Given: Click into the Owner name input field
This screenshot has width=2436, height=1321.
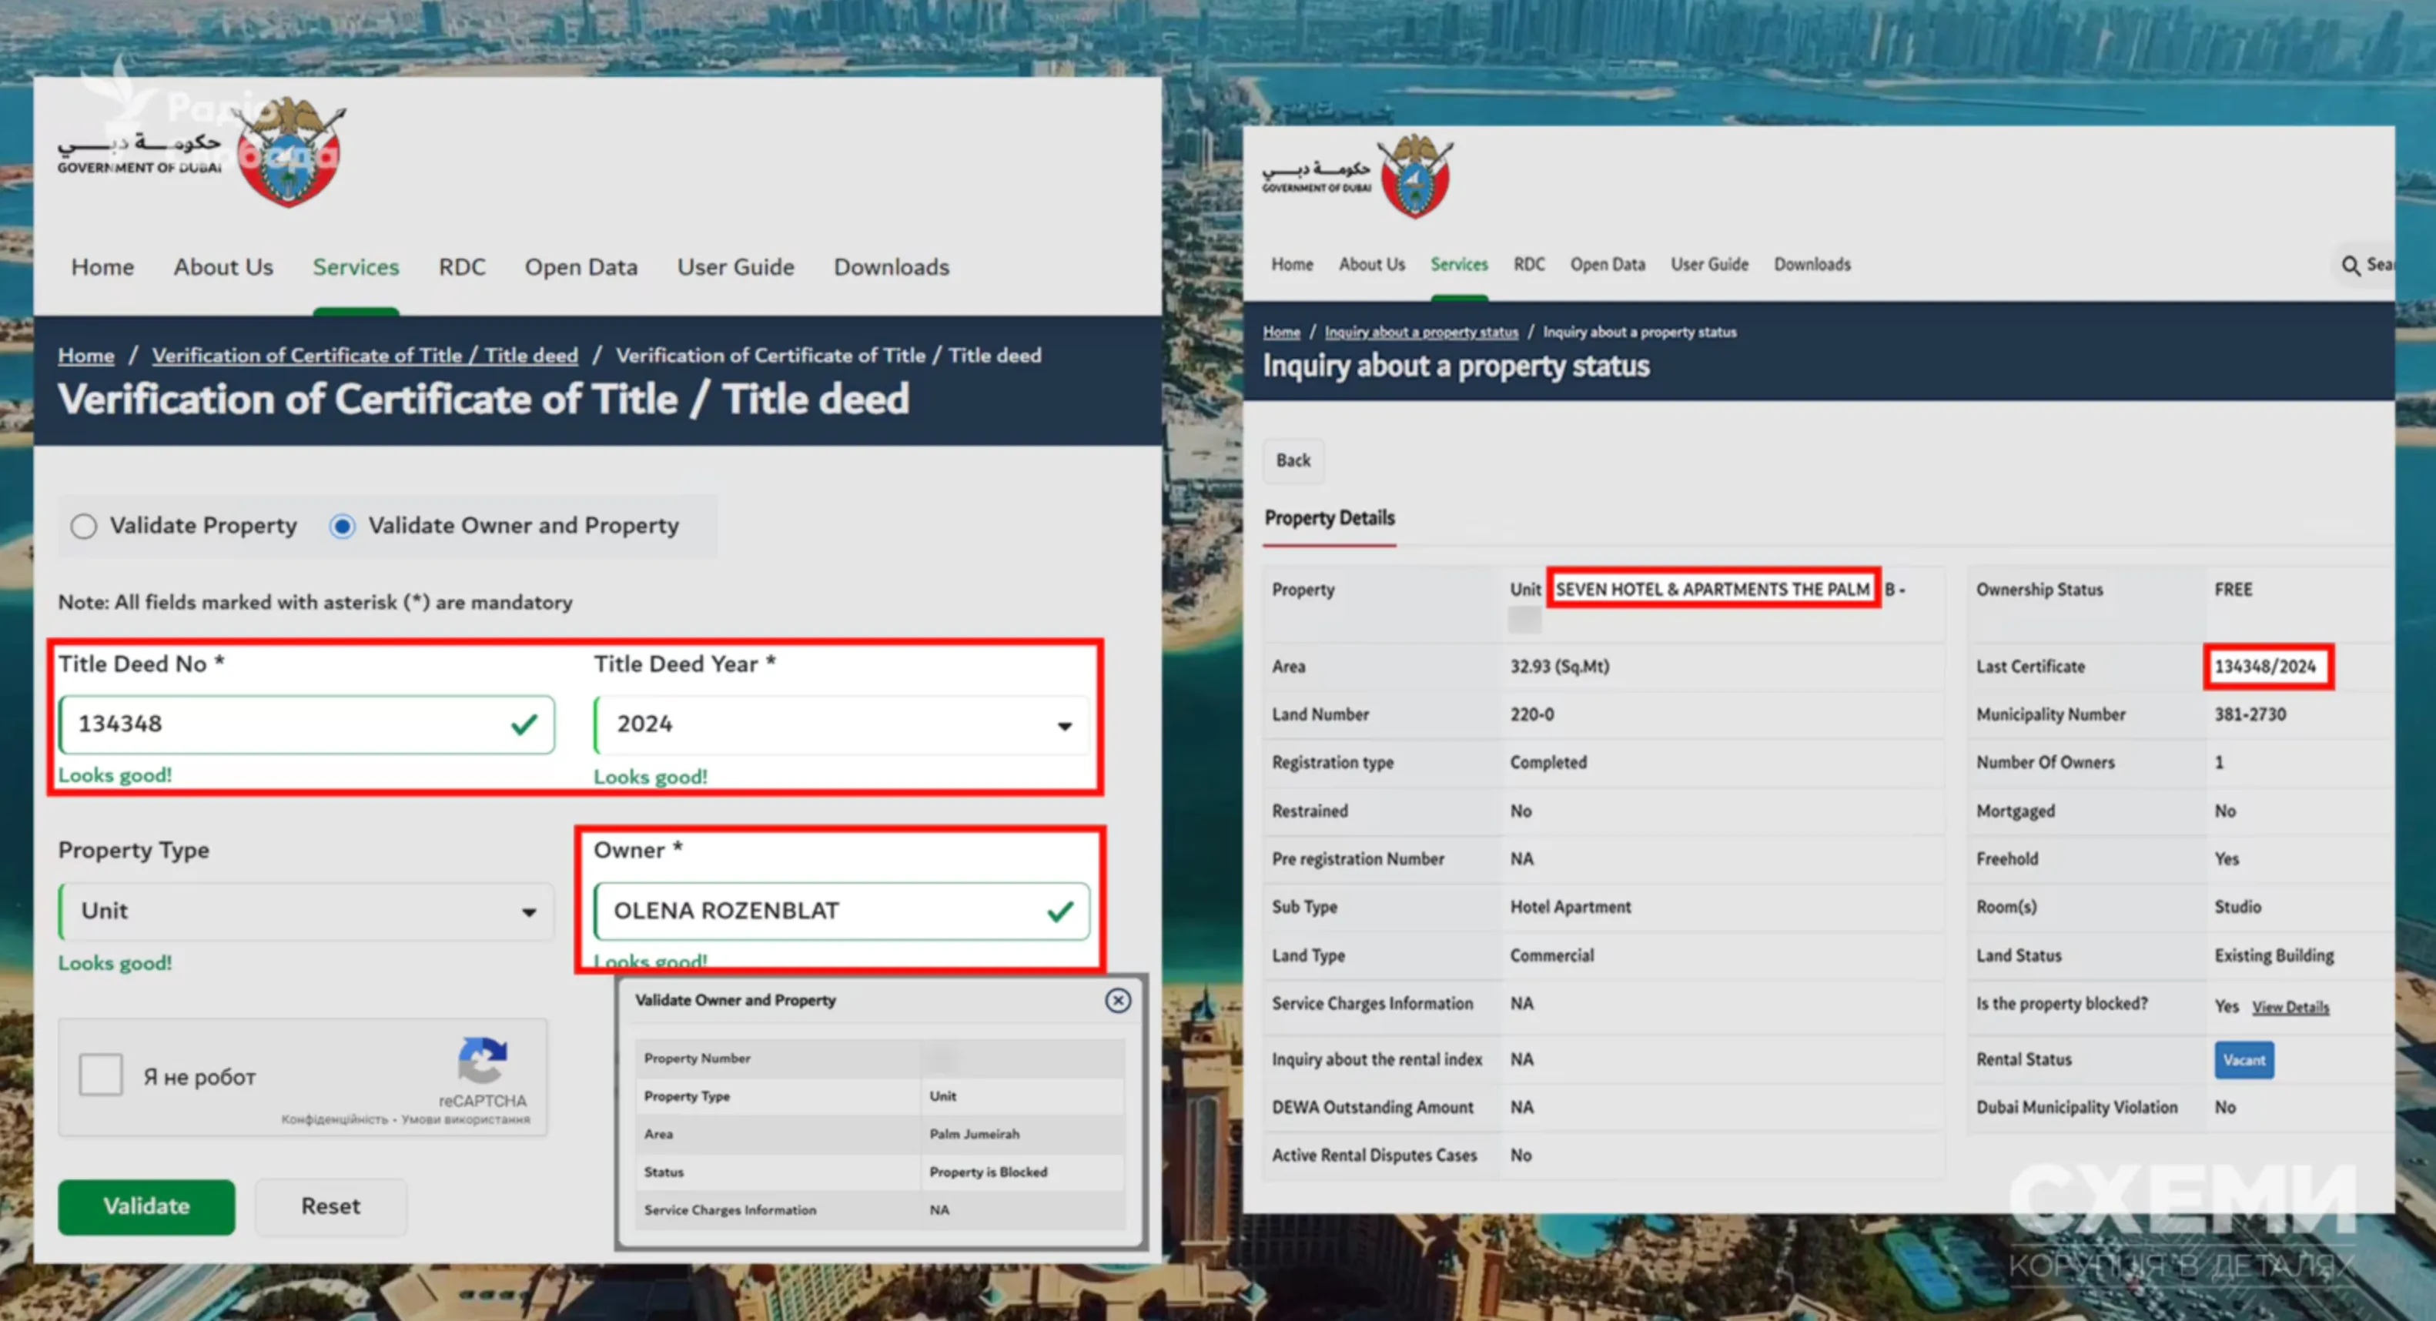Looking at the screenshot, I should click(x=813, y=911).
